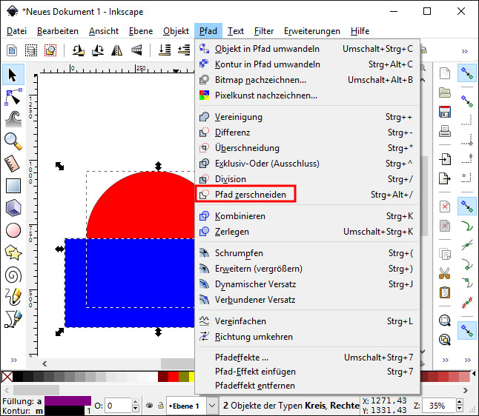Click the opacity O input field

coord(118,406)
